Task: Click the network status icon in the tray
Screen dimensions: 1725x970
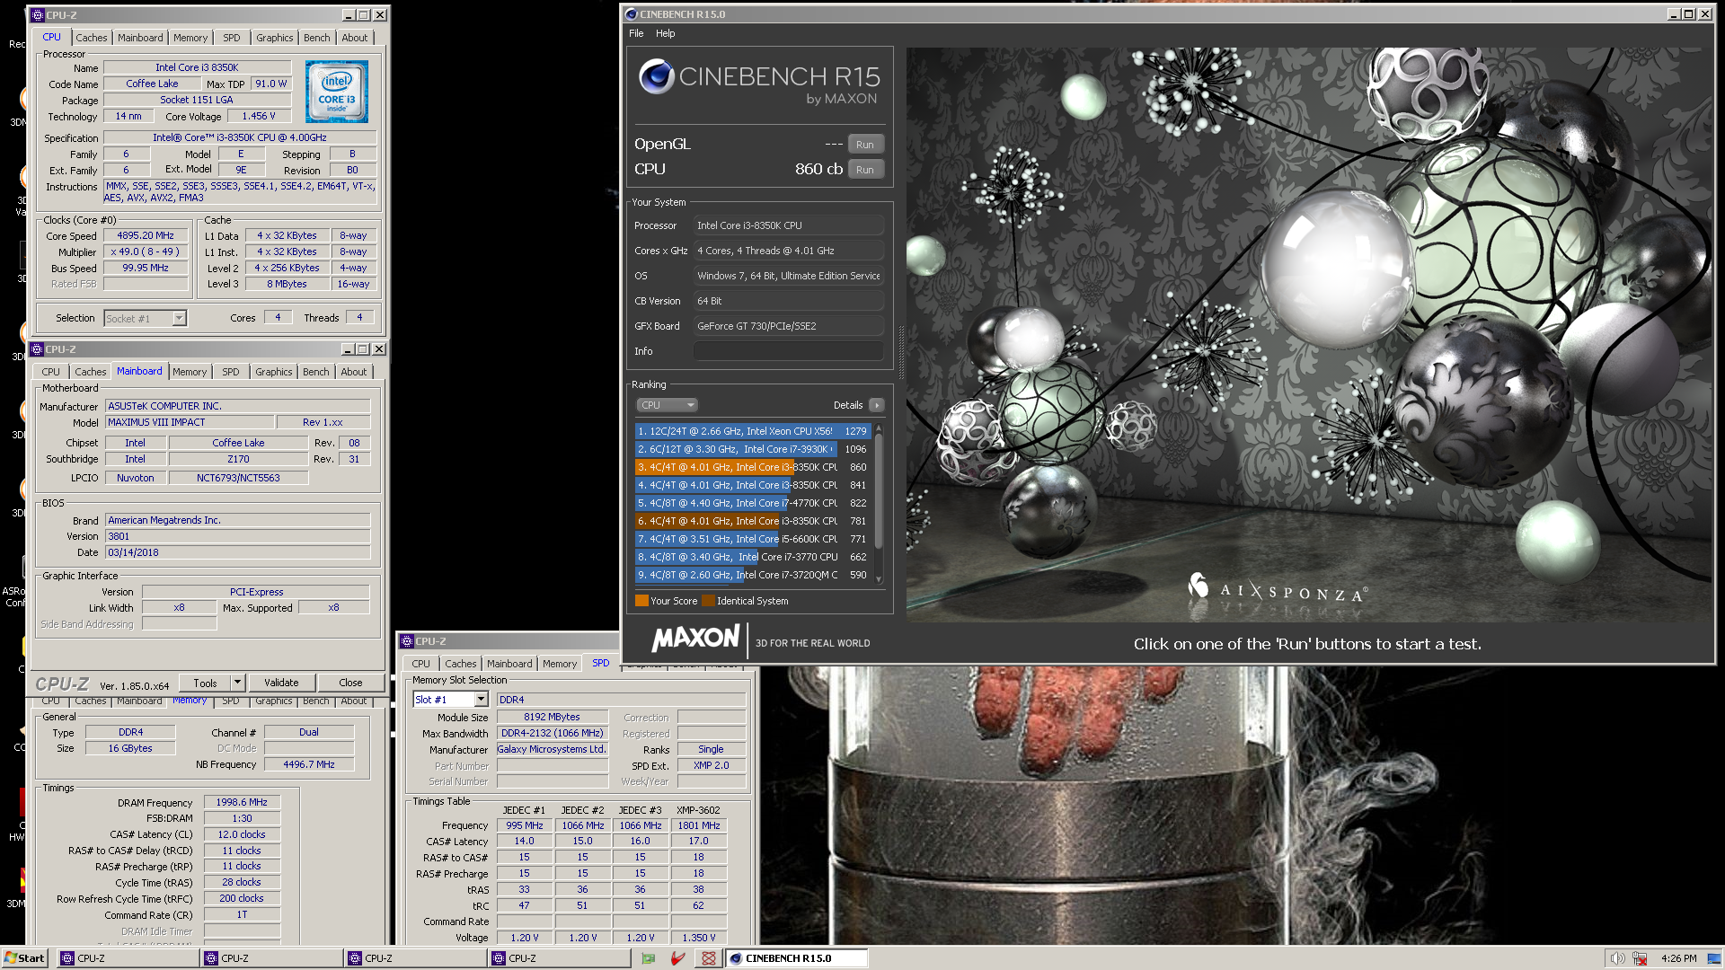Action: [1640, 958]
